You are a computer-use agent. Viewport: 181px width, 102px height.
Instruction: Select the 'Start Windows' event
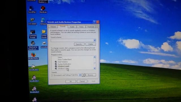click(63, 62)
